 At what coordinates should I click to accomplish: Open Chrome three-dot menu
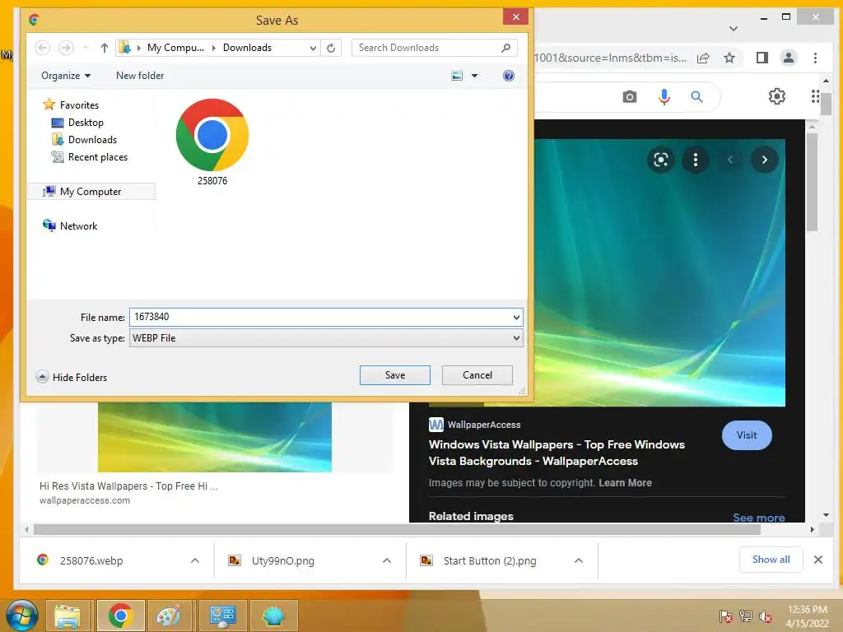(815, 58)
